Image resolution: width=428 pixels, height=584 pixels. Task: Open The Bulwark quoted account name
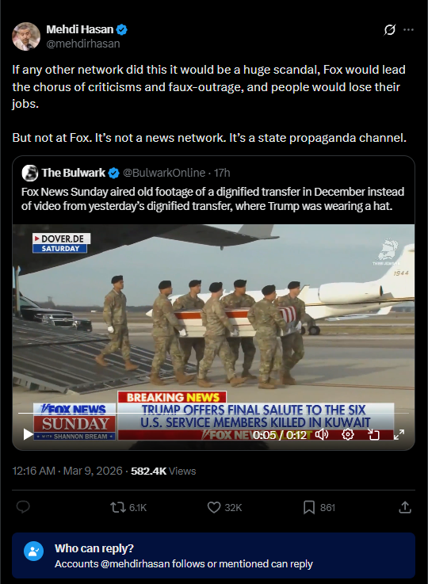pos(74,173)
